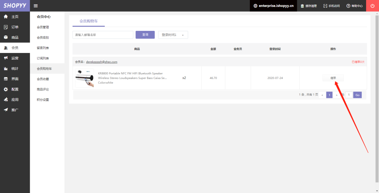Open the 配置 main menu item
Viewport: 379px width, 193px height.
pyautogui.click(x=15, y=89)
